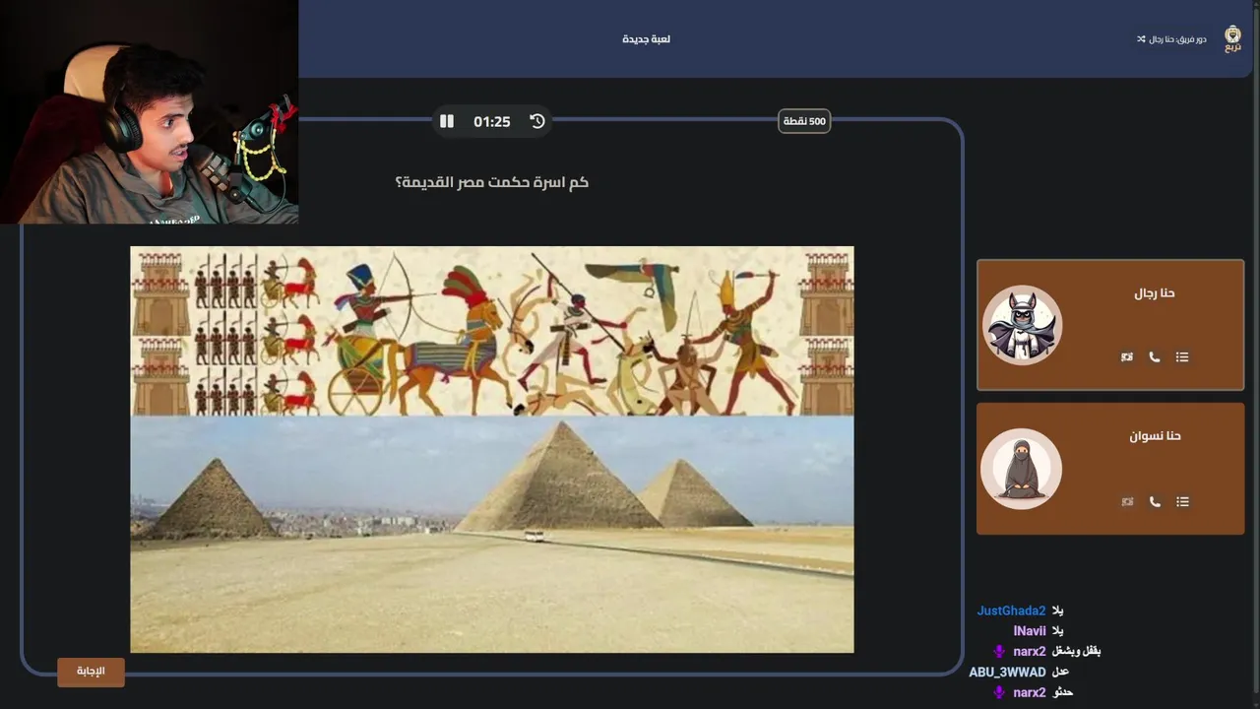1260x709 pixels.
Task: Use phone call helper on حنا نسوان card
Action: tap(1155, 502)
